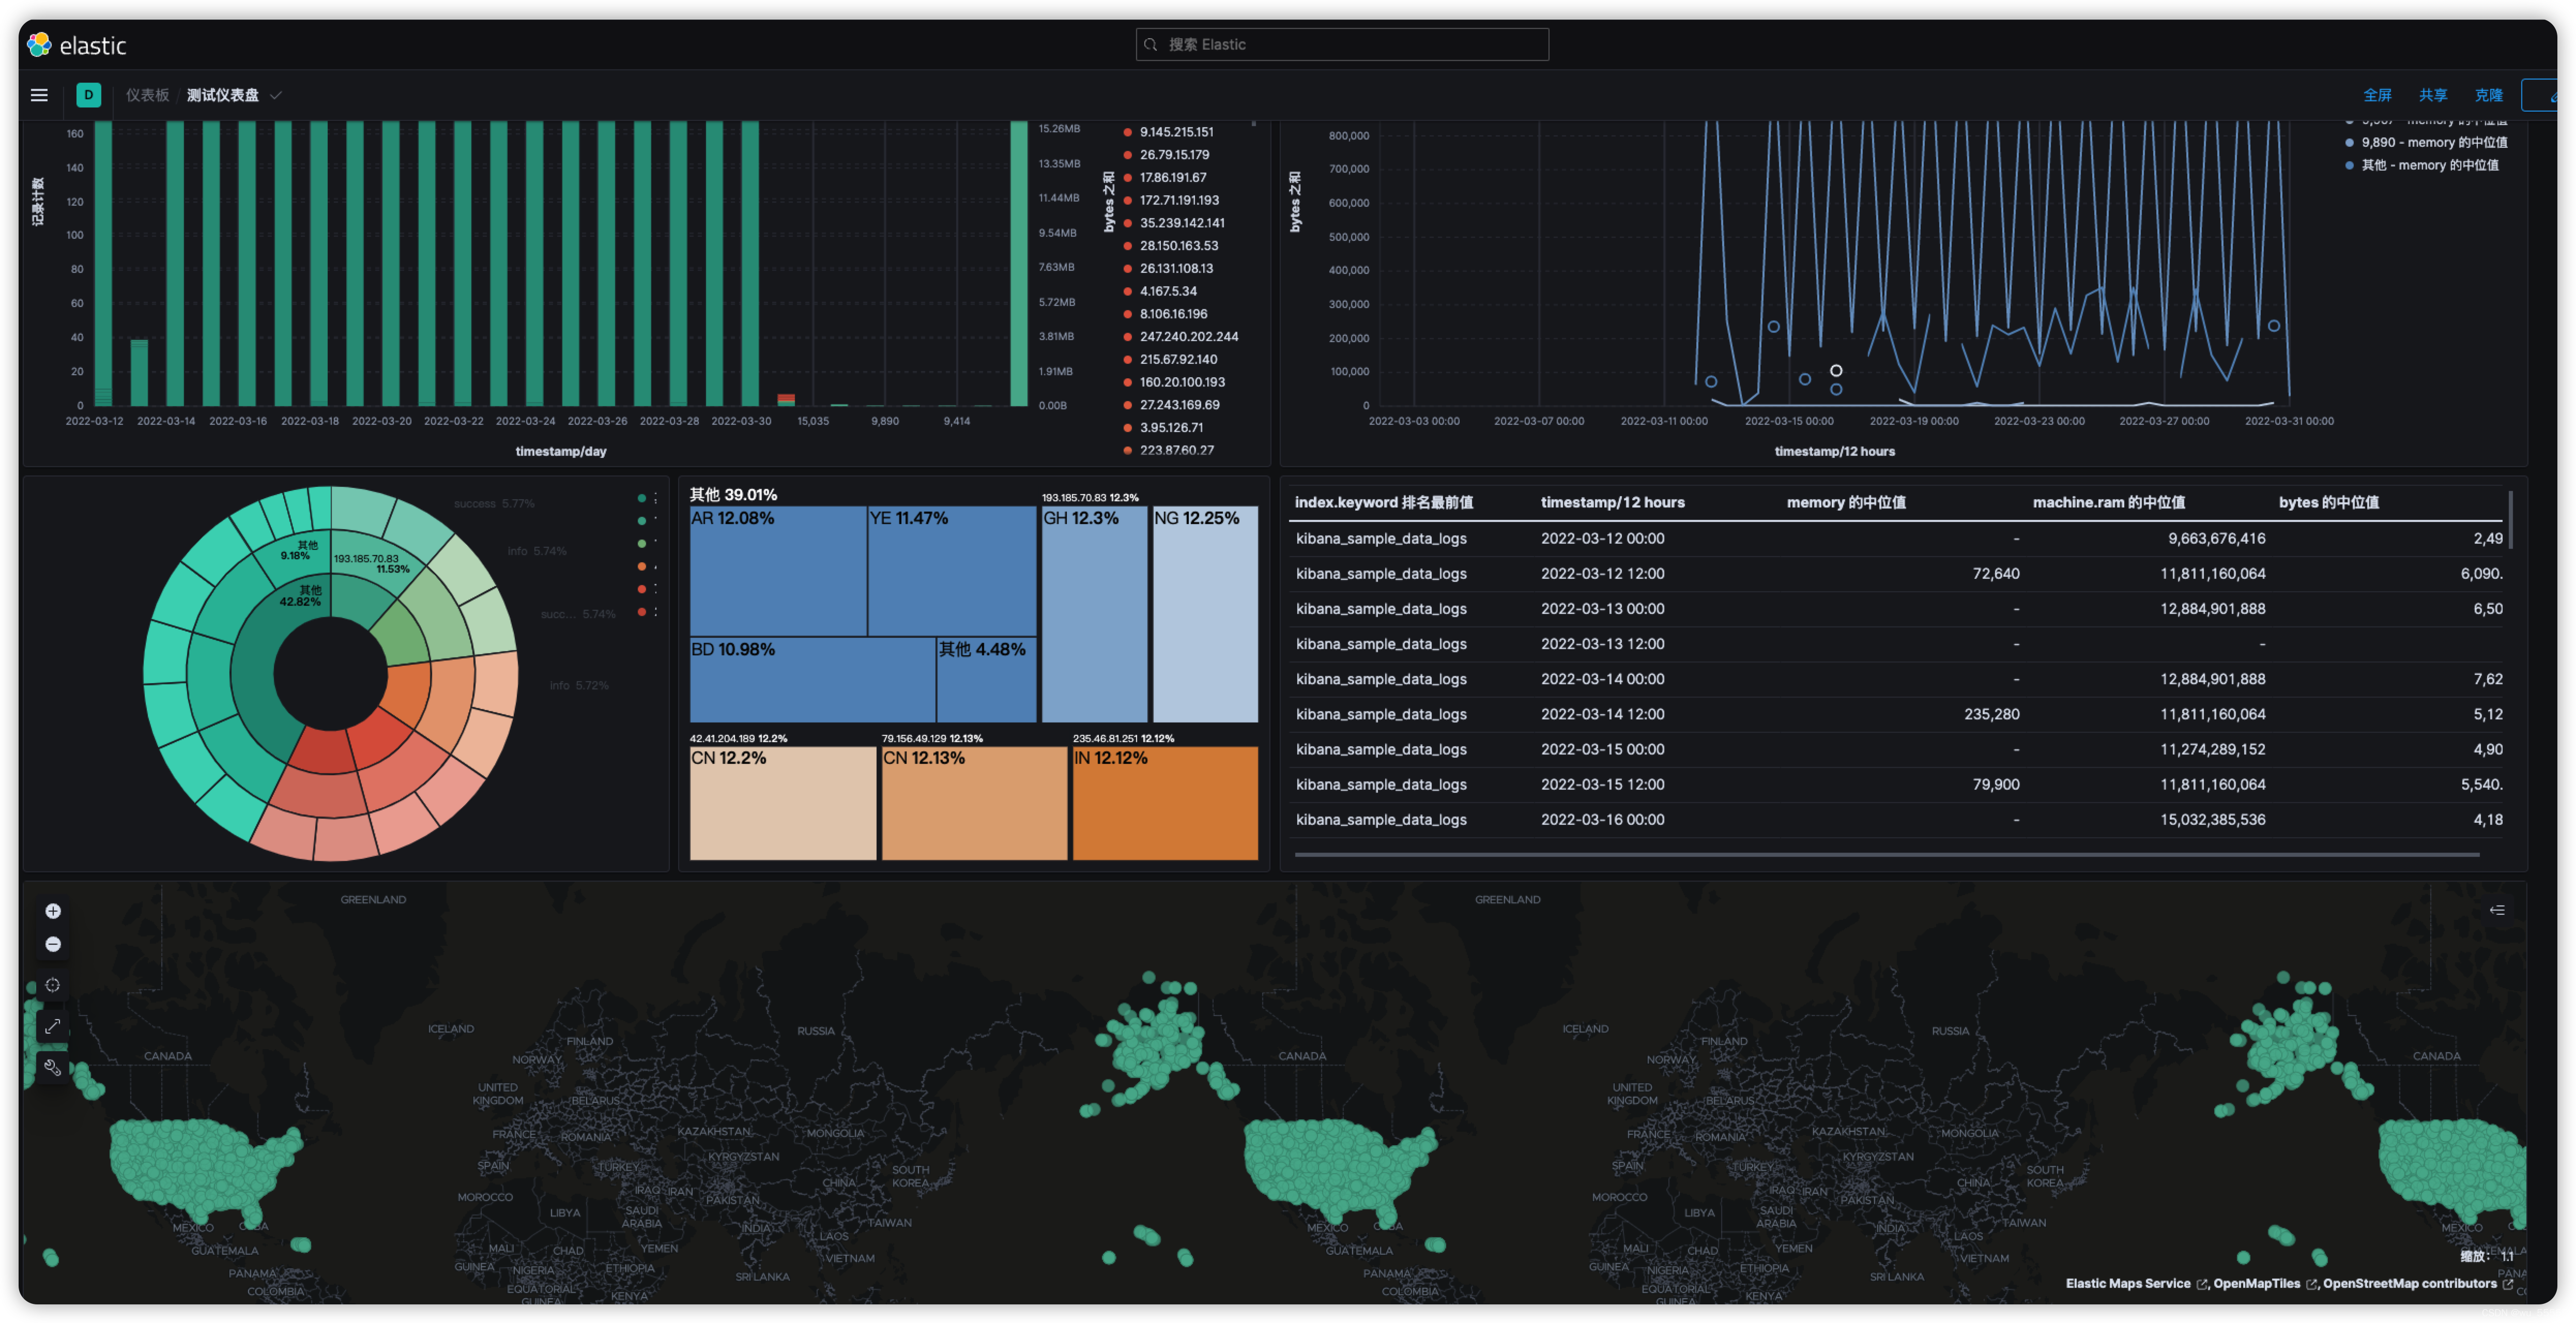Image resolution: width=2576 pixels, height=1323 pixels.
Task: Click the Elastic logo home icon
Action: (x=39, y=45)
